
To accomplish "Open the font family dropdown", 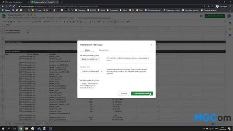I will pos(48,22).
